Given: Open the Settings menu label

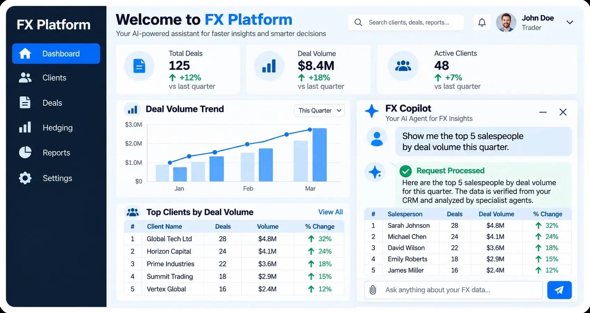Looking at the screenshot, I should click(57, 178).
